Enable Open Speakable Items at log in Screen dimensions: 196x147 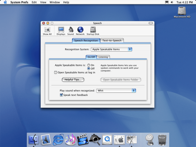(56, 72)
